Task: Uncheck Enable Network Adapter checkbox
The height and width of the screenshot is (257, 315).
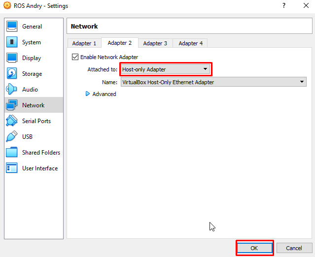Action: [75, 57]
